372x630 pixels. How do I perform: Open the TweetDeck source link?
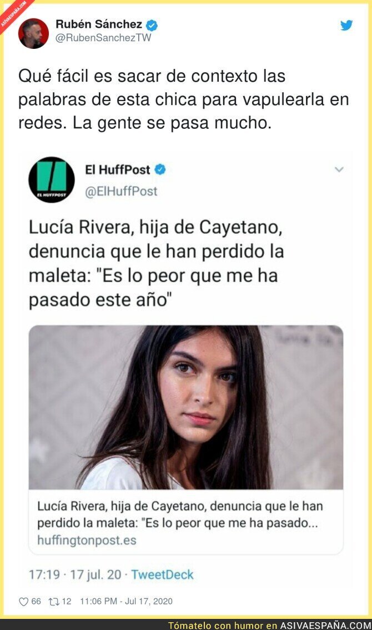[162, 574]
